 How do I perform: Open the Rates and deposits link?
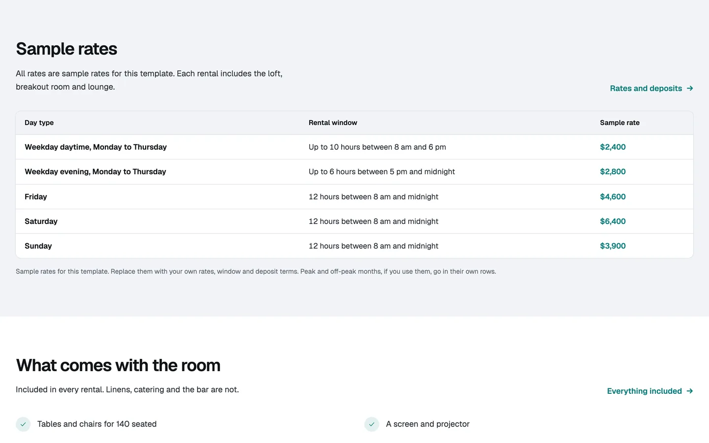651,89
